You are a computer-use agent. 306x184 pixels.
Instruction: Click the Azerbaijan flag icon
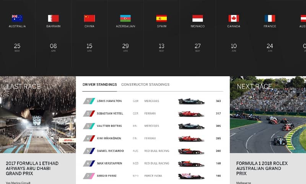pyautogui.click(x=125, y=18)
